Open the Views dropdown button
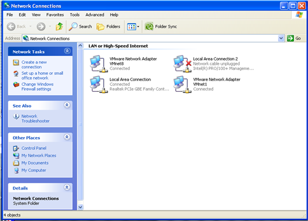The width and height of the screenshot is (308, 221). tap(133, 27)
